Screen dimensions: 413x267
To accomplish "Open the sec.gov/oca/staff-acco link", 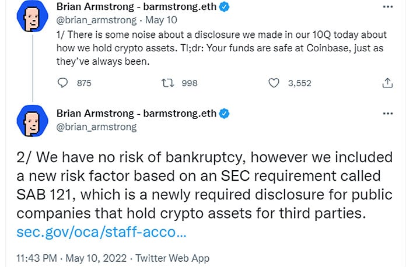I will pos(101,232).
